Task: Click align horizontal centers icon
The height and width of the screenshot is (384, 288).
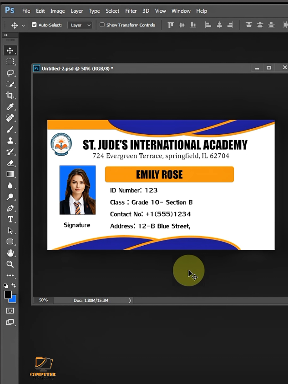Action: [x=219, y=25]
